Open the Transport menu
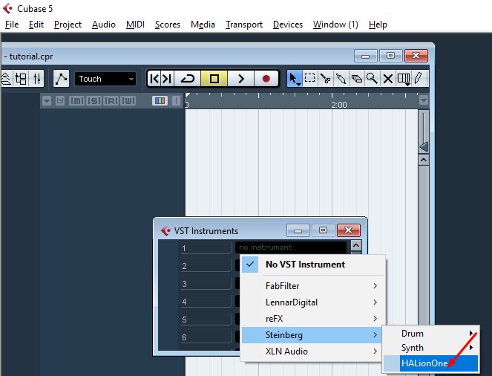 click(244, 25)
